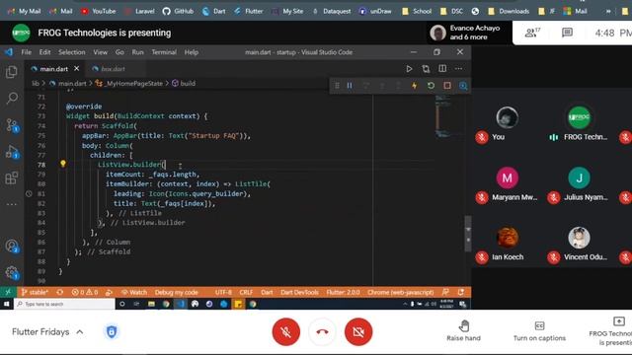The image size is (632, 355).
Task: Open the Go menu
Action: click(x=119, y=52)
